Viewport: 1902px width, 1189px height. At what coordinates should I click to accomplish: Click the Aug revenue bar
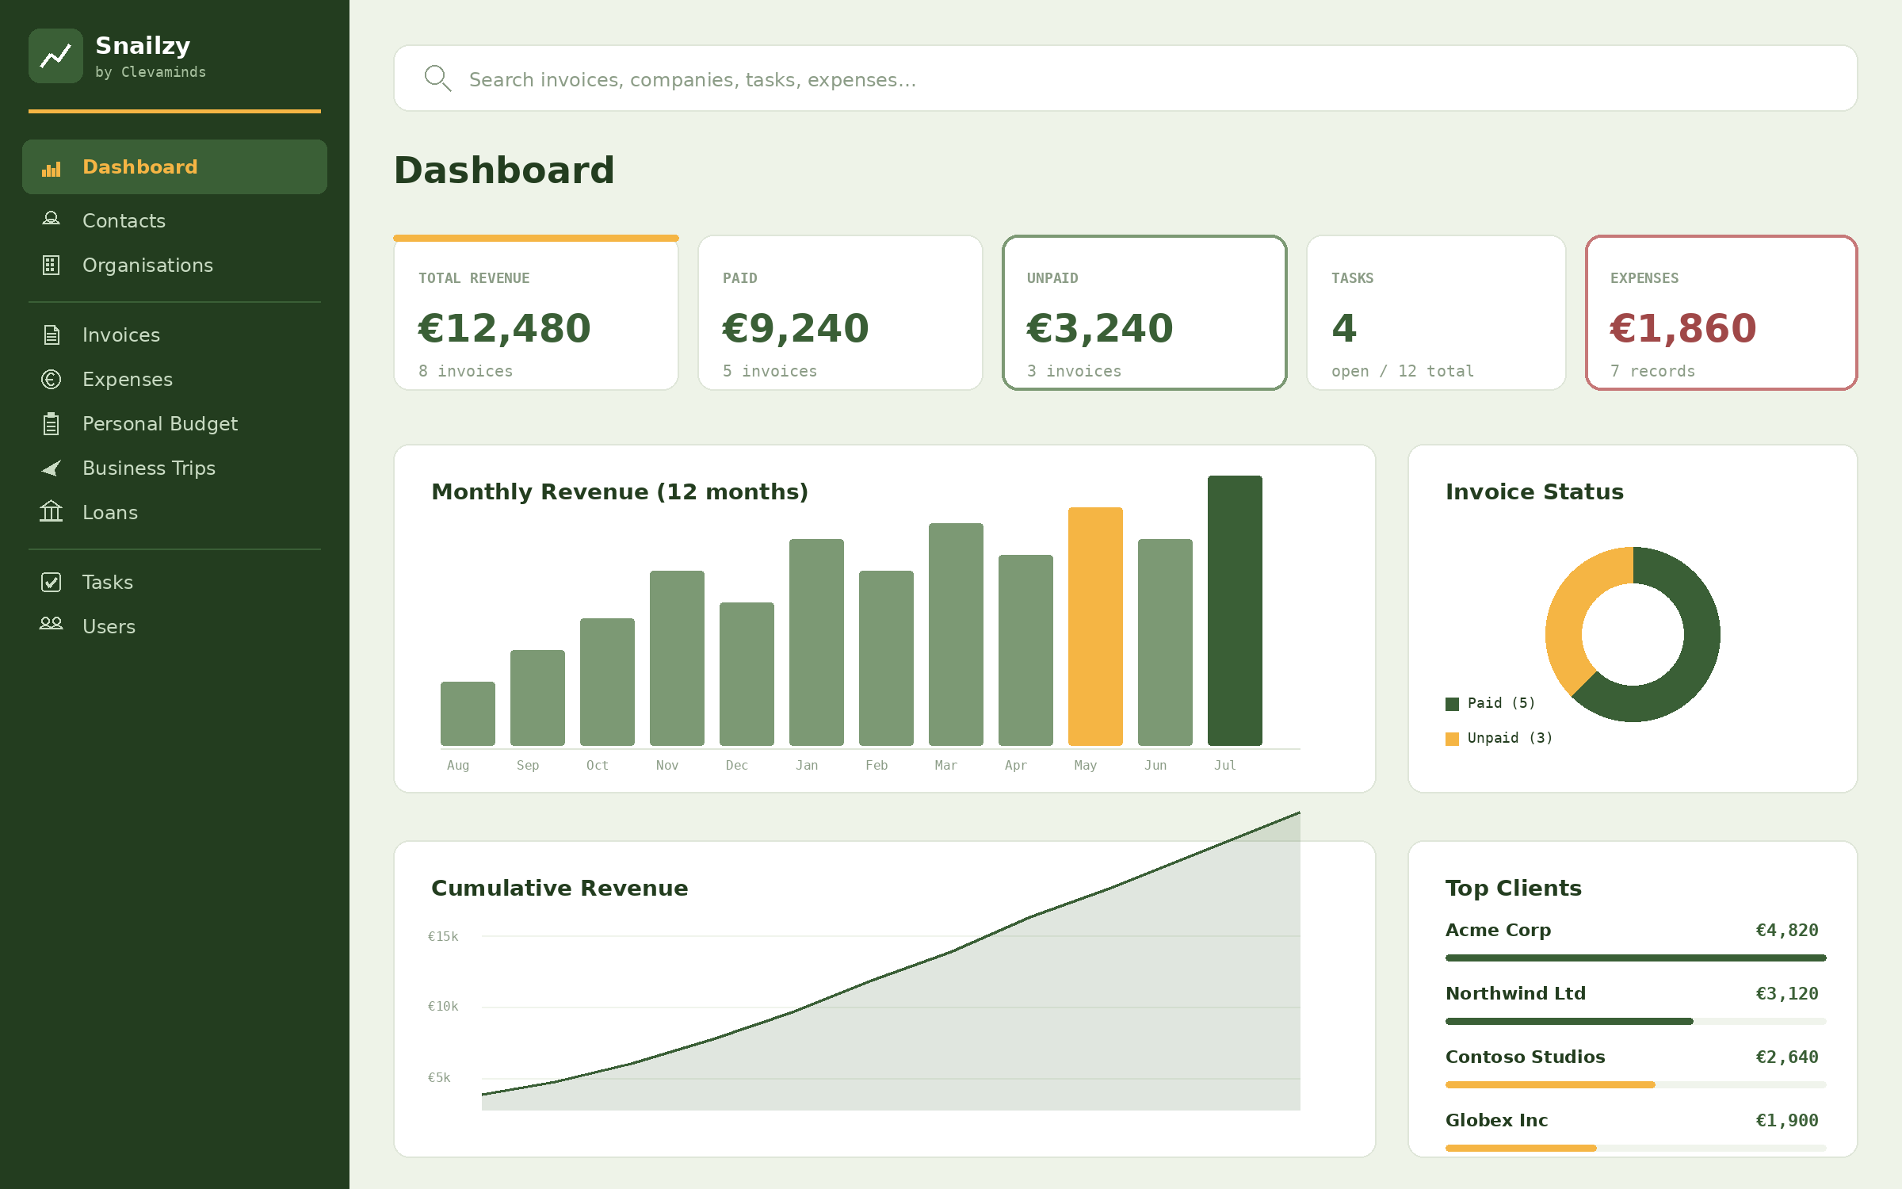[468, 713]
